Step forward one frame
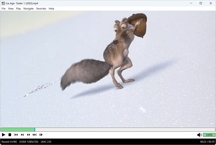The image size is (216, 145). (41, 135)
